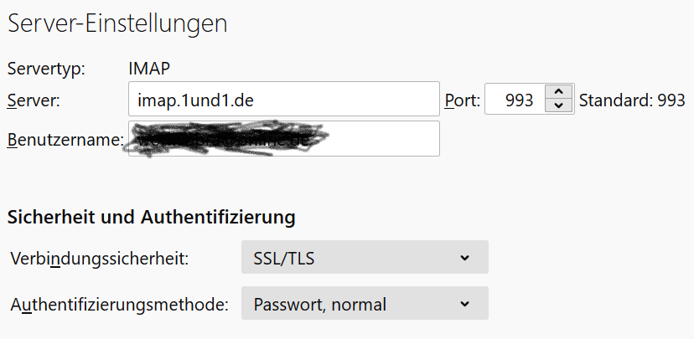Open the Verbindungssicherheit dropdown
This screenshot has height=339, width=694.
point(364,258)
